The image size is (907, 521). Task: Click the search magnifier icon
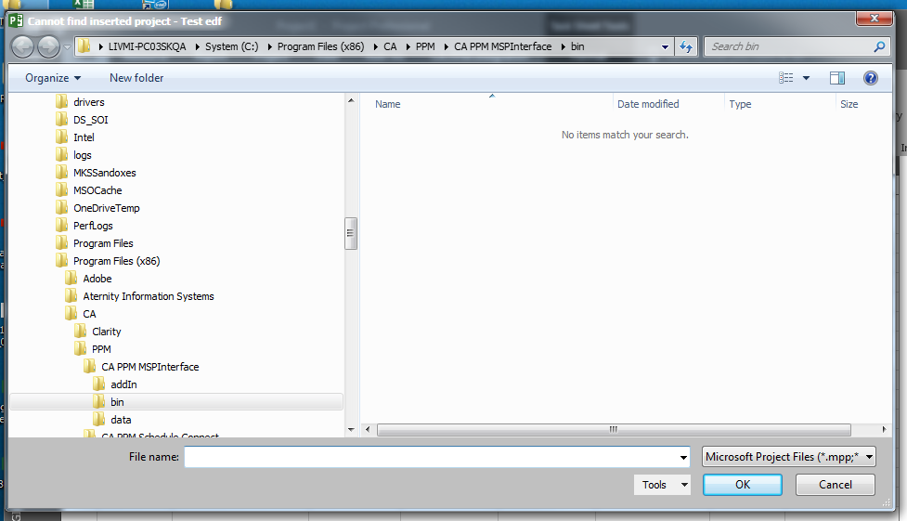tap(879, 46)
